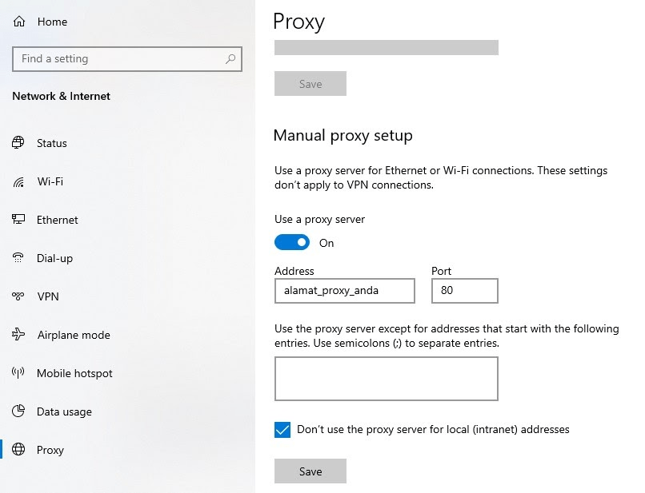Click the greyed-out script address field

pos(387,48)
